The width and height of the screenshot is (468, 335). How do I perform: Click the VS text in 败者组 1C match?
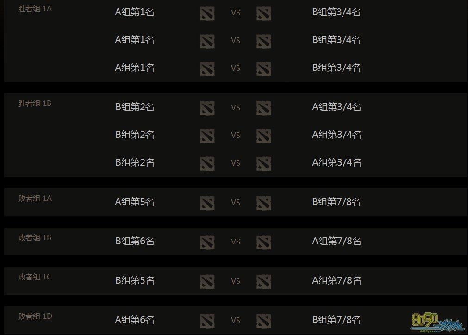pos(236,281)
